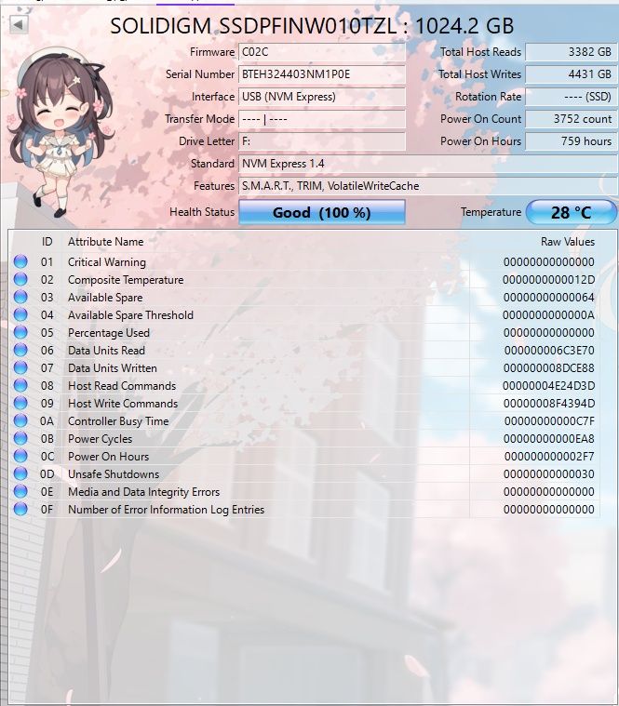Click the Interface field USB (NVM Express)
Image resolution: width=619 pixels, height=706 pixels.
(322, 97)
